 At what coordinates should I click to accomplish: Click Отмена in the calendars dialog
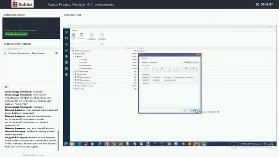(195, 110)
